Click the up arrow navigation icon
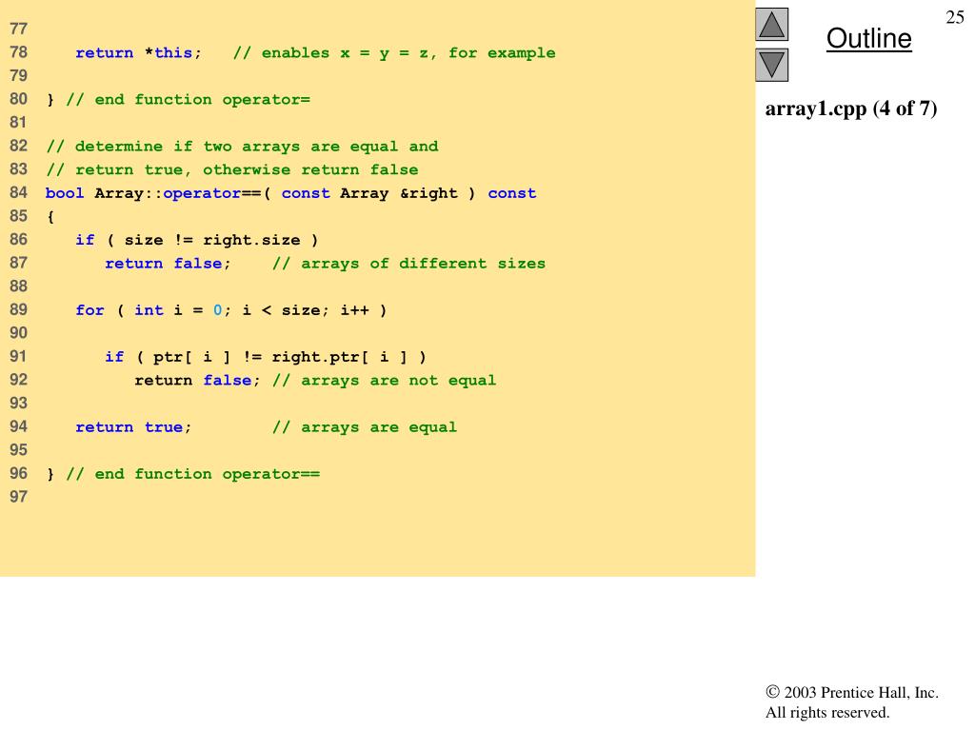 tap(772, 24)
